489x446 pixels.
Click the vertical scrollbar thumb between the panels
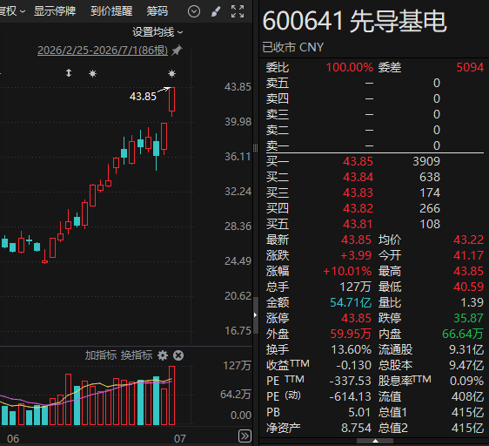pos(256,315)
